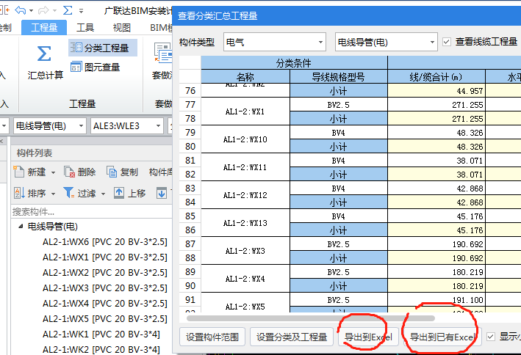Click the 搜索构件 search field
This screenshot has height=355, width=521.
(91, 211)
